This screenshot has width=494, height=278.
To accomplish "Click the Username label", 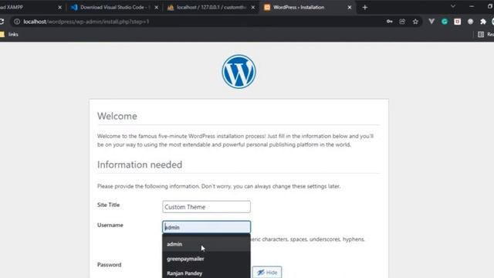I will [110, 225].
